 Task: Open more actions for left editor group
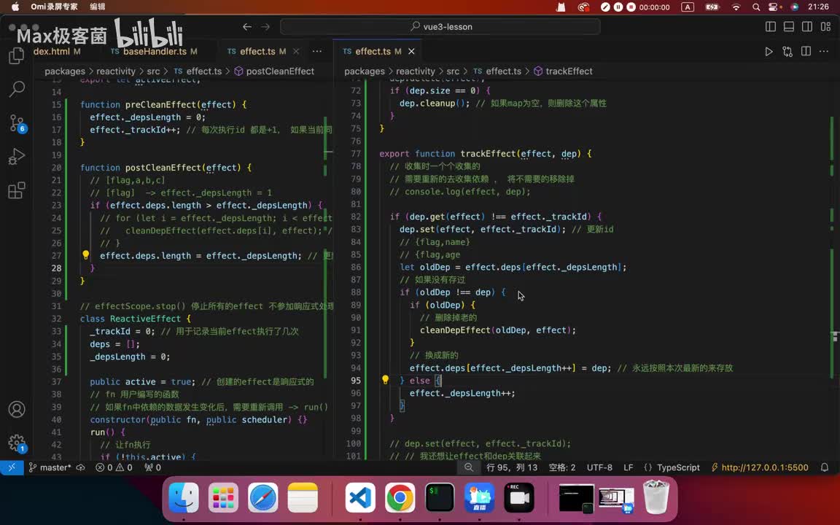coord(317,52)
